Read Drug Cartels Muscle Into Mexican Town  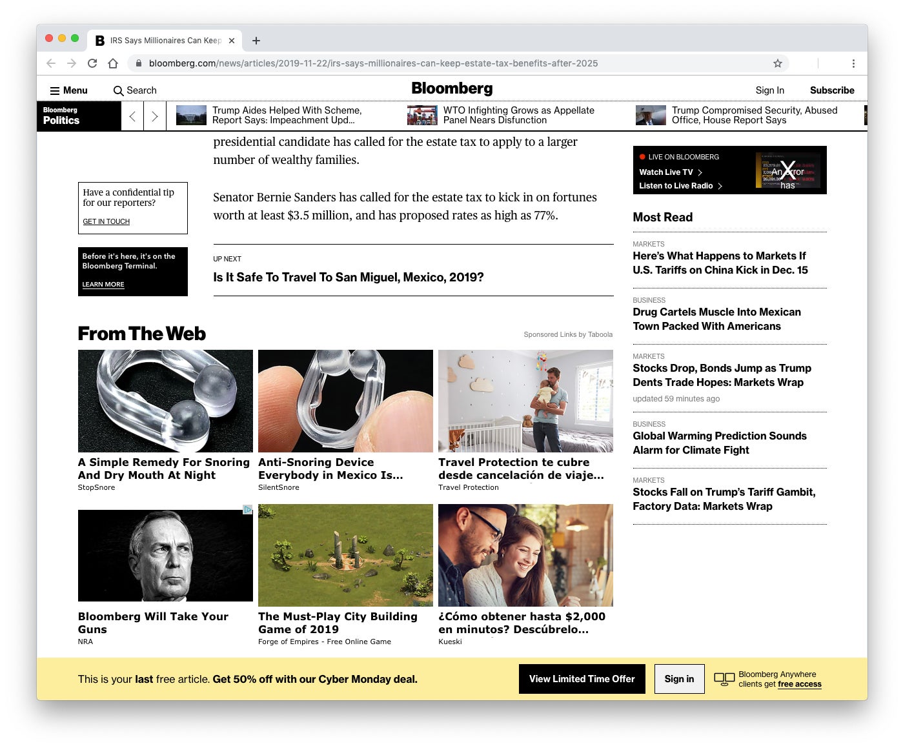pyautogui.click(x=716, y=319)
